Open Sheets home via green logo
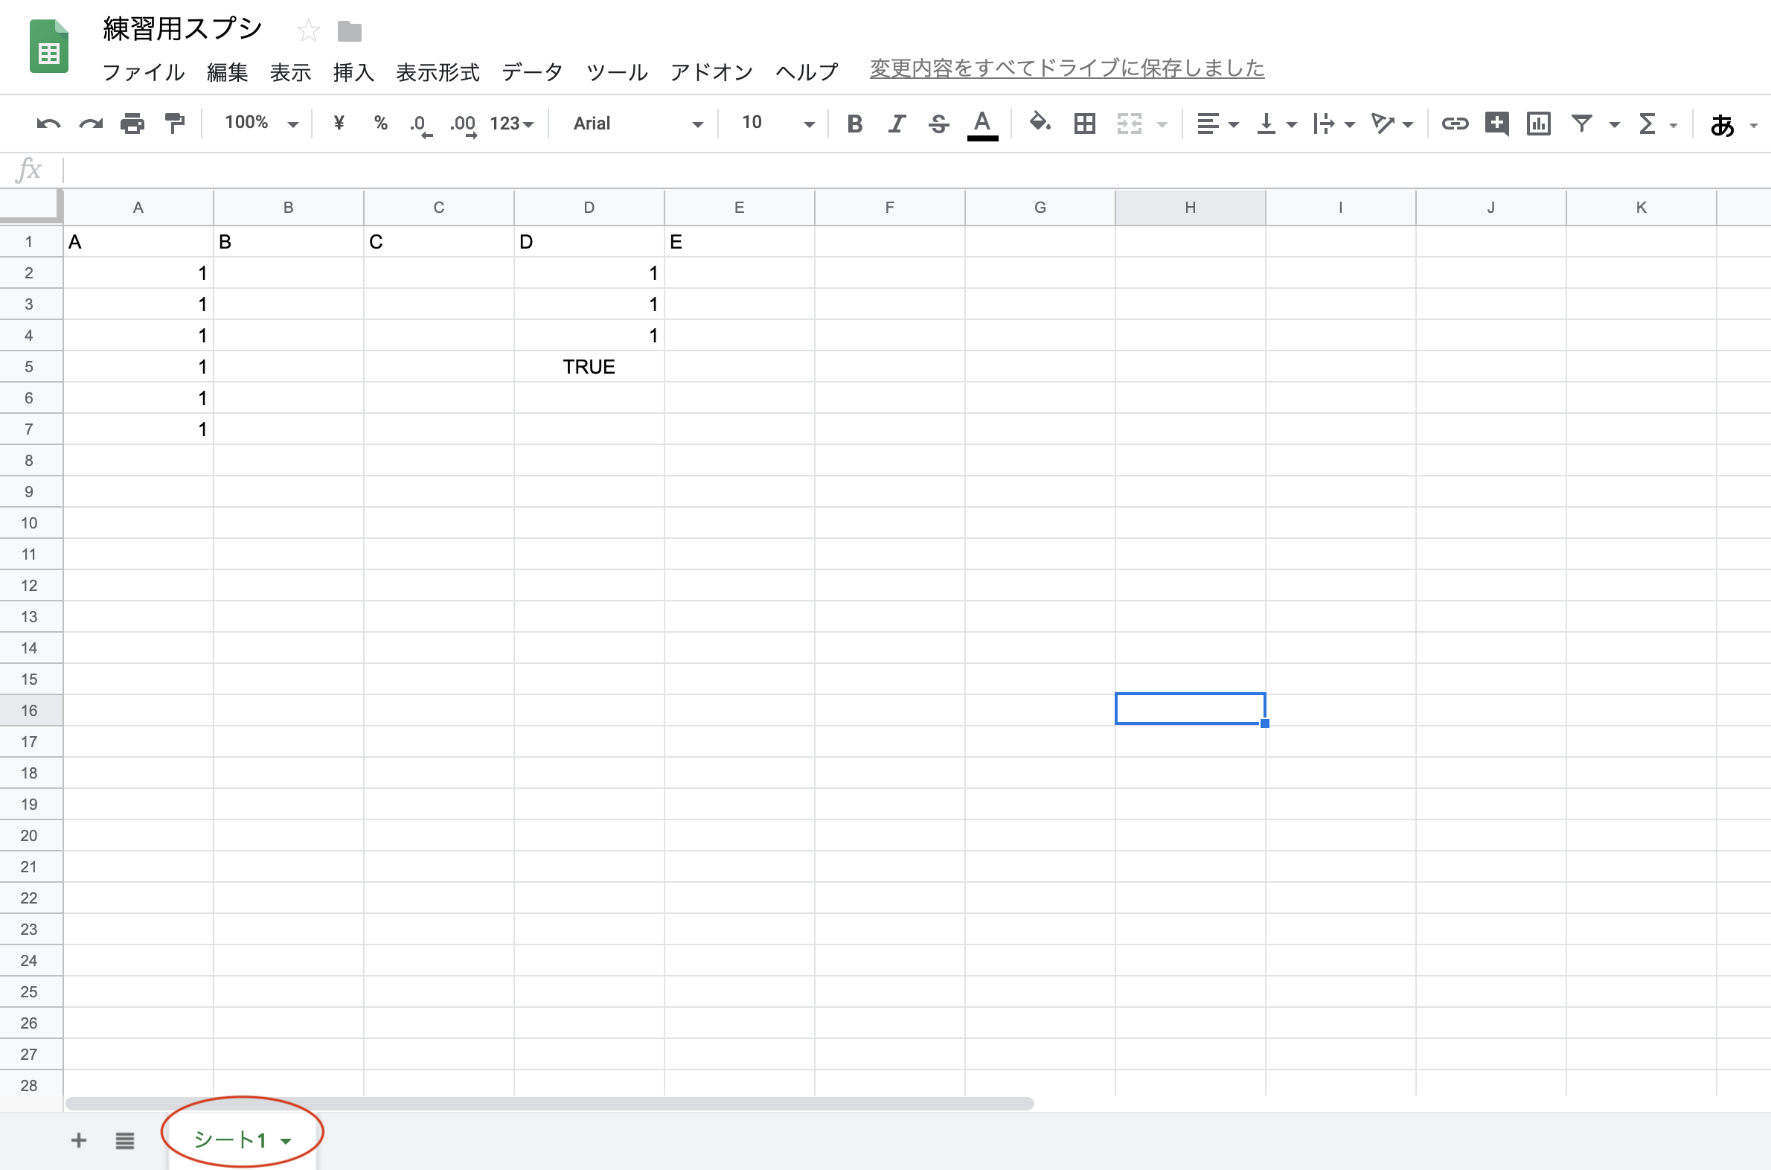This screenshot has height=1170, width=1771. (x=49, y=46)
